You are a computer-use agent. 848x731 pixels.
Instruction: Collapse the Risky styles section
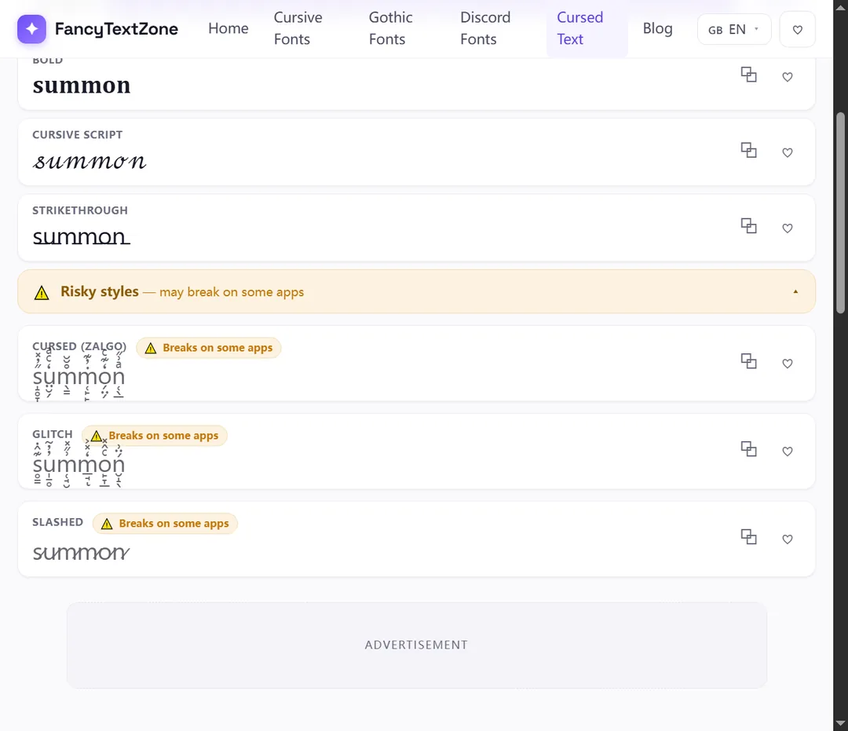(x=795, y=291)
